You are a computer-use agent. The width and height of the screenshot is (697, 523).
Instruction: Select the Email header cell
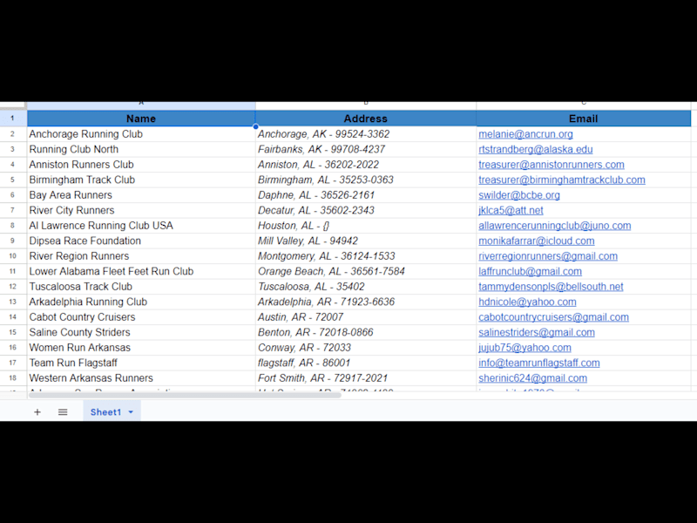click(583, 119)
